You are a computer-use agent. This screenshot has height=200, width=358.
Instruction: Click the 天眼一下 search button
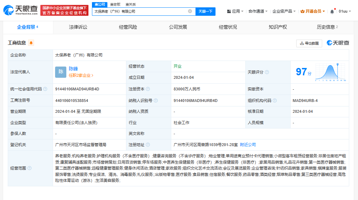[205, 11]
